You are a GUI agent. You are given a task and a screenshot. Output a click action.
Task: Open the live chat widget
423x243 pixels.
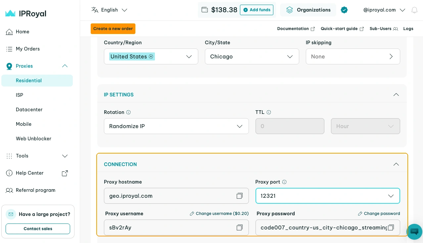[x=414, y=231]
